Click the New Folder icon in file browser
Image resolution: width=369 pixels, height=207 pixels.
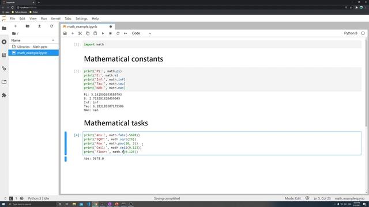[x=28, y=26]
